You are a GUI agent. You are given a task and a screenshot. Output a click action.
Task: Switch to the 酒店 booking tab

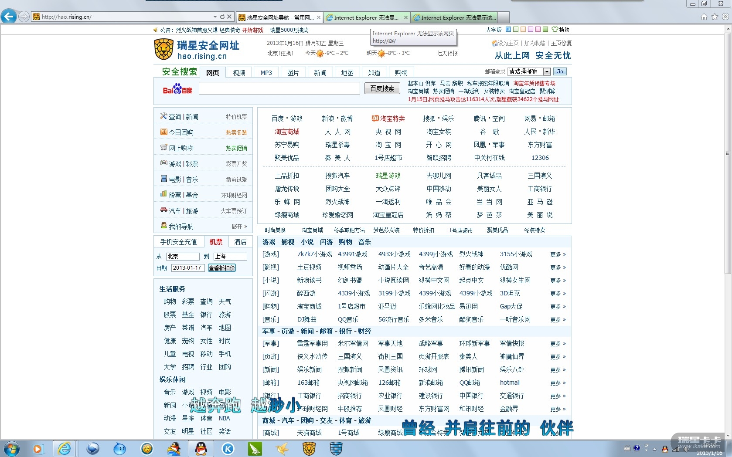240,242
